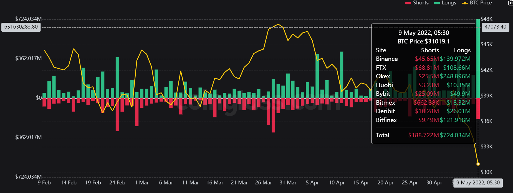The width and height of the screenshot is (513, 193).
Task: Click the camera snapshot icon
Action: click(511, 3)
